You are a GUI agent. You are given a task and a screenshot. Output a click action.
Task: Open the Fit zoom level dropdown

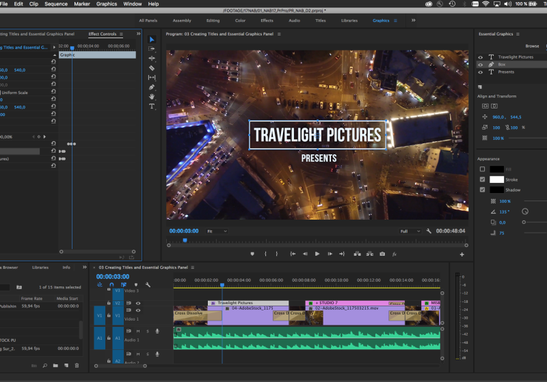pyautogui.click(x=217, y=231)
